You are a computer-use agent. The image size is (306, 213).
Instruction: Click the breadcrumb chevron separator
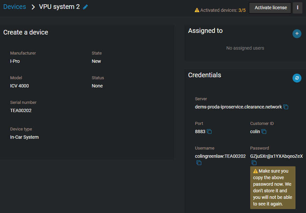click(x=33, y=7)
